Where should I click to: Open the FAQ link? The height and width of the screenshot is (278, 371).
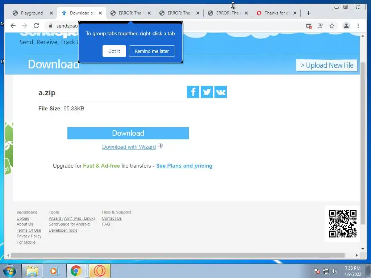click(106, 224)
